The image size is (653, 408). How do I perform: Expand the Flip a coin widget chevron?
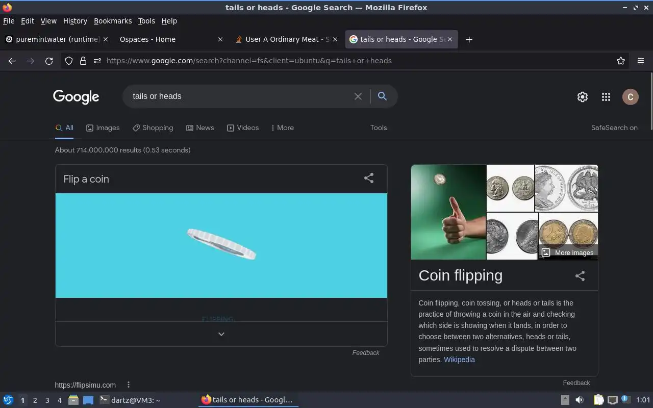click(x=221, y=334)
